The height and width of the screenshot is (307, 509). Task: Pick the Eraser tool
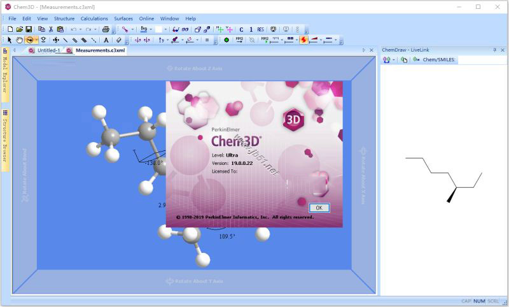coord(118,40)
